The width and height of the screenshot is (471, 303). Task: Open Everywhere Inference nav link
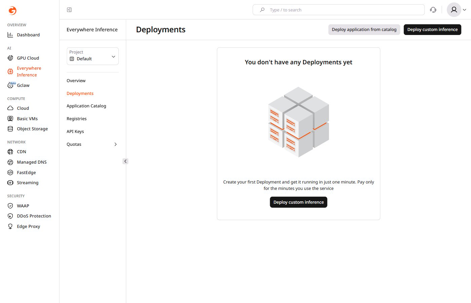coord(29,71)
